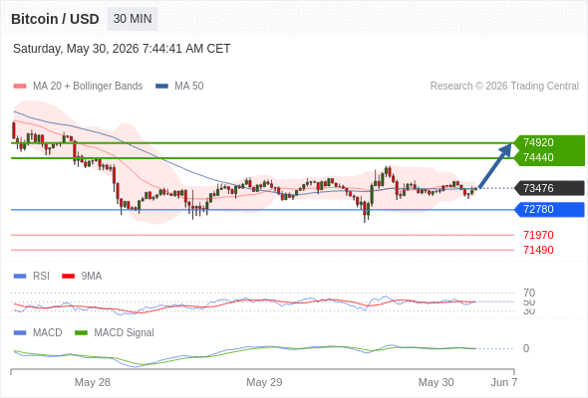Click the Bitcoin / USD chart title
Screen dimensions: 588x398
[x=55, y=19]
